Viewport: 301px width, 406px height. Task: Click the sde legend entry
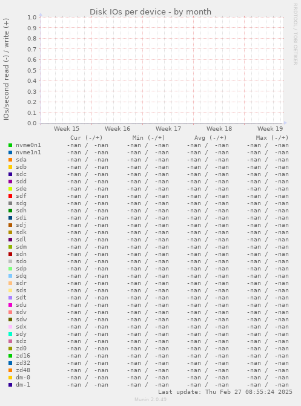pyautogui.click(x=21, y=189)
